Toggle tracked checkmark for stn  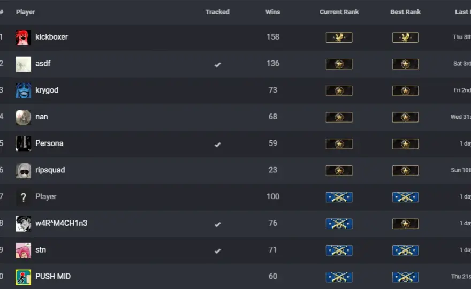point(217,251)
